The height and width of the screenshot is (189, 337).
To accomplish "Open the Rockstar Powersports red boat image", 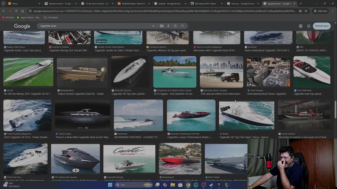I will [x=191, y=115].
